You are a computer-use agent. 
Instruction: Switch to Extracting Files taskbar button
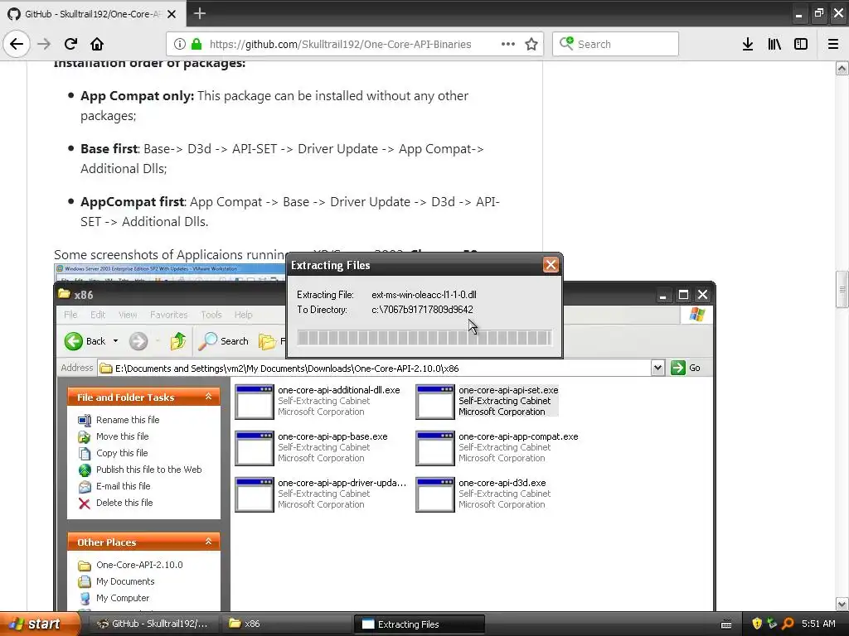[x=419, y=624]
